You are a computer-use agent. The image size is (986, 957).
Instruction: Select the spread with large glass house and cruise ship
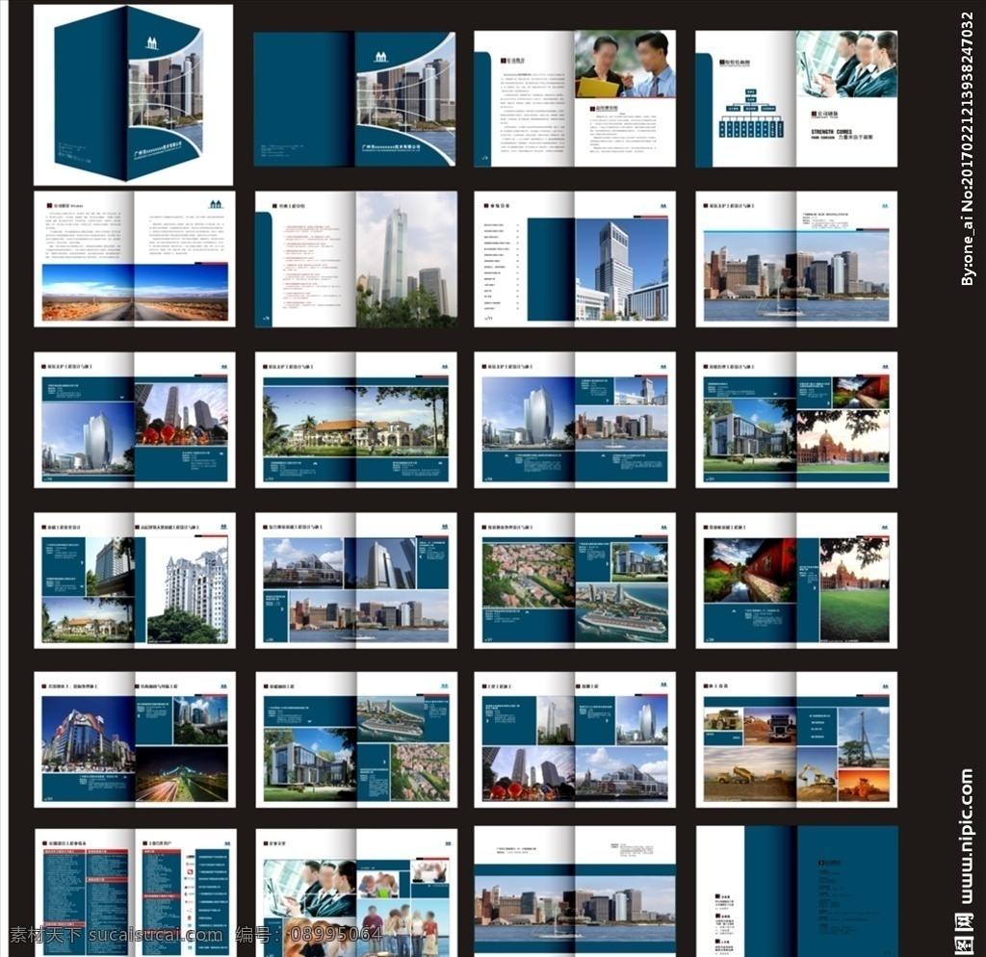coord(356,739)
